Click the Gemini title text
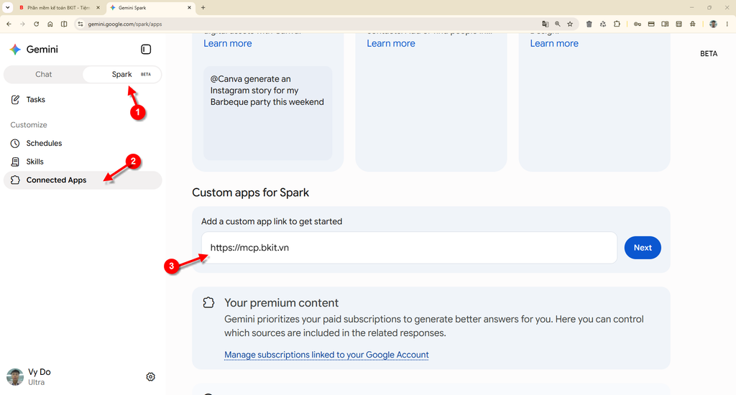Screen dimensions: 736x395 tap(42, 50)
